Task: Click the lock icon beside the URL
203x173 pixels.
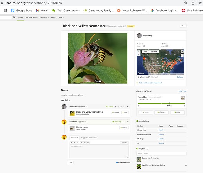Action: click(x=2, y=3)
